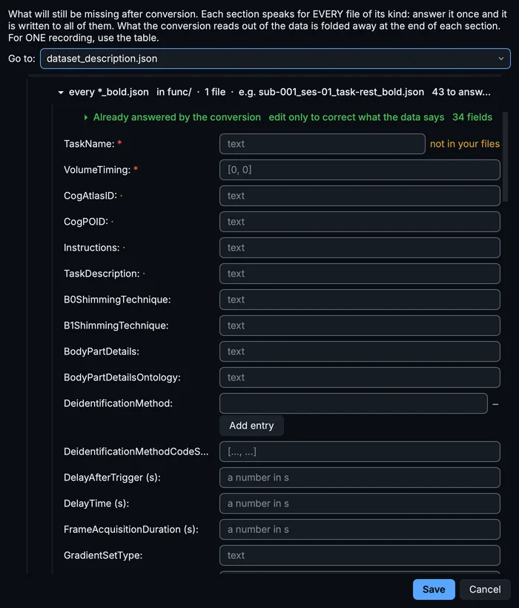This screenshot has height=608, width=519.
Task: Focus the TaskDescription field
Action: pyautogui.click(x=360, y=274)
